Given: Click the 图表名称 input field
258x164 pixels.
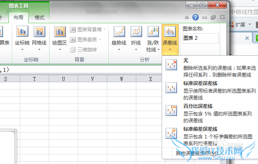Looking at the screenshot, I should pos(200,38).
